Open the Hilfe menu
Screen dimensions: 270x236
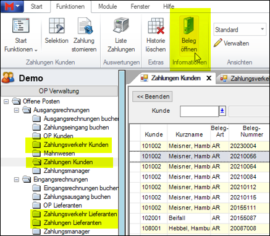pyautogui.click(x=169, y=6)
